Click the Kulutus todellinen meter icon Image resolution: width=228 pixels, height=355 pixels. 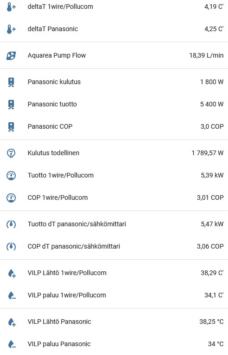pos(11,153)
